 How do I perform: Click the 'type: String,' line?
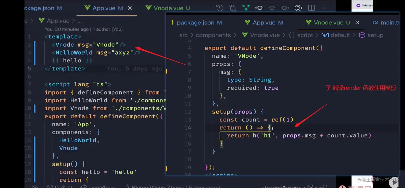pos(251,80)
